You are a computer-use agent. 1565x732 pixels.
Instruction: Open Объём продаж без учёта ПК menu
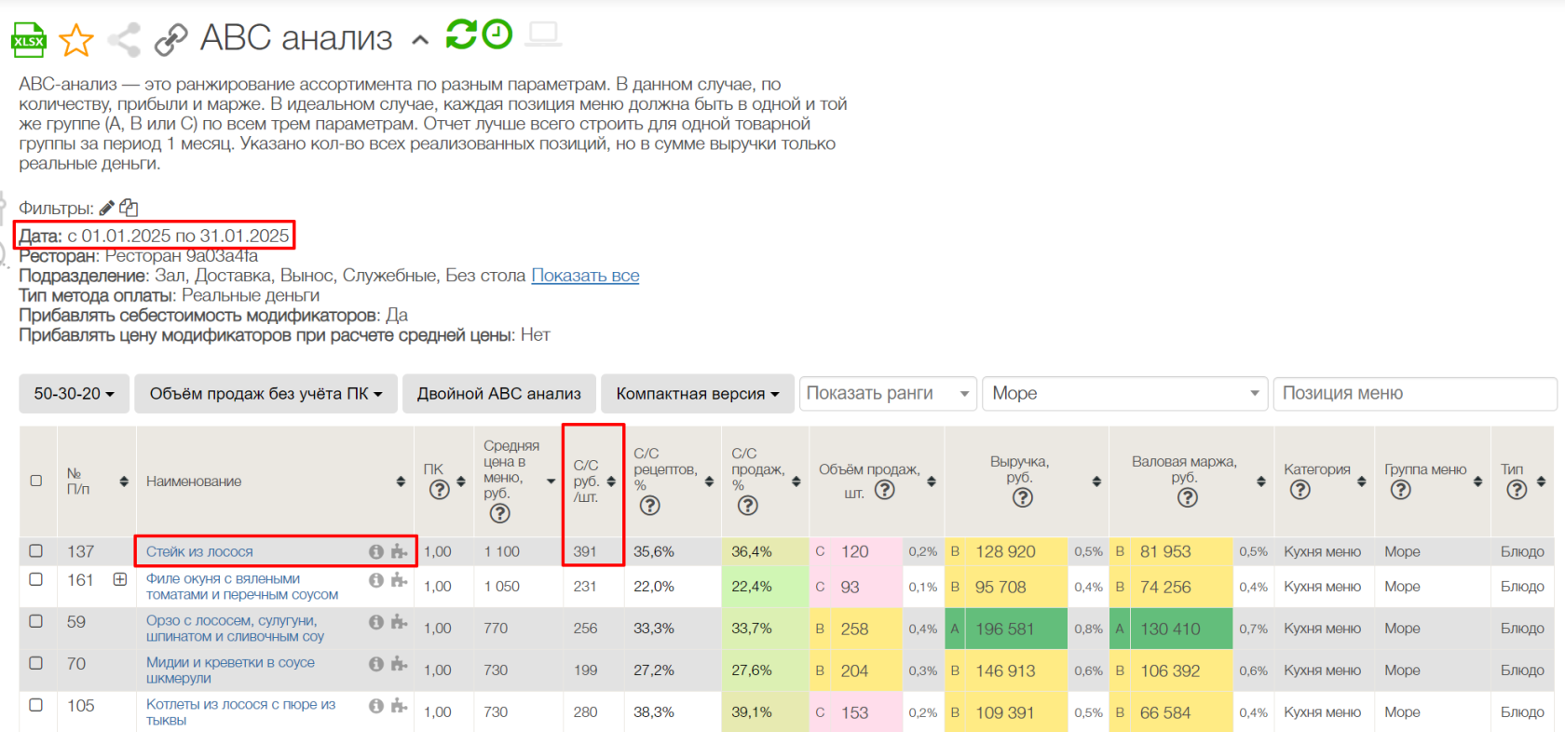[265, 394]
